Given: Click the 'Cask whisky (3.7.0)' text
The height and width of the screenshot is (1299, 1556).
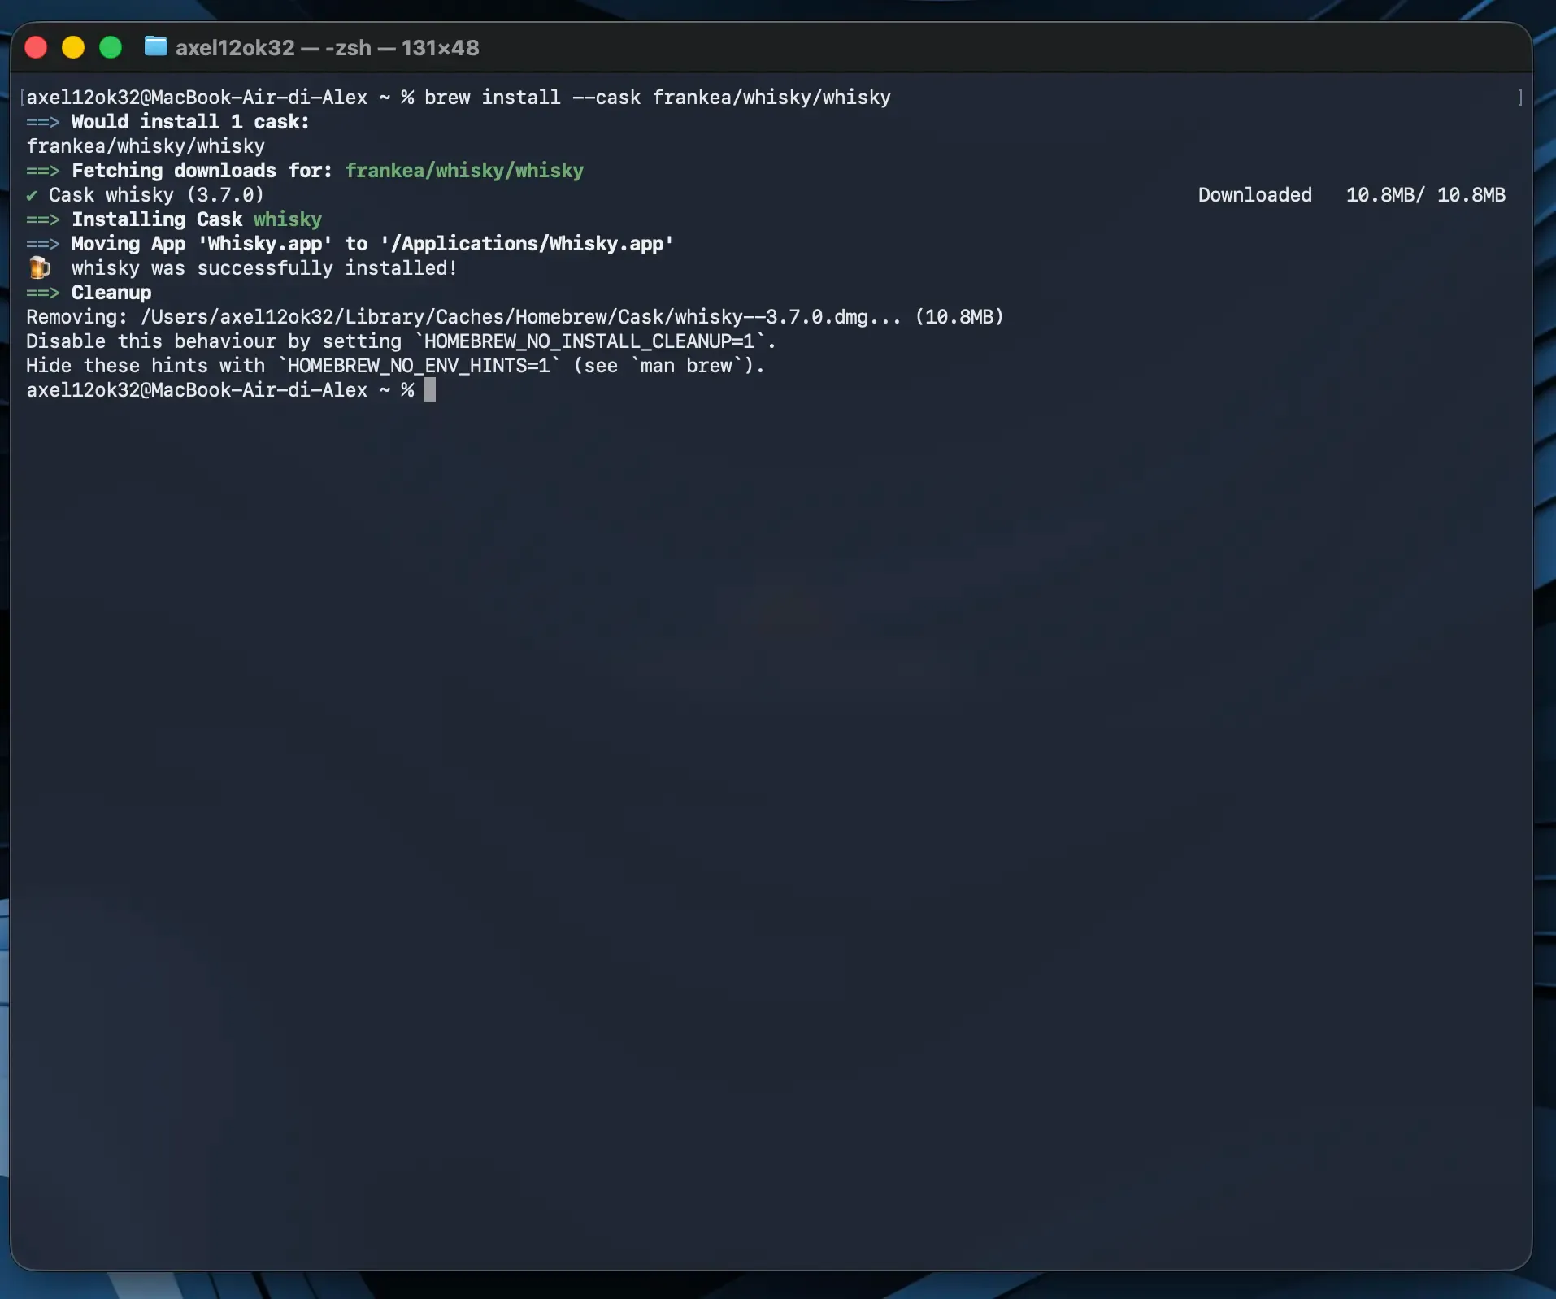Looking at the screenshot, I should coord(156,195).
